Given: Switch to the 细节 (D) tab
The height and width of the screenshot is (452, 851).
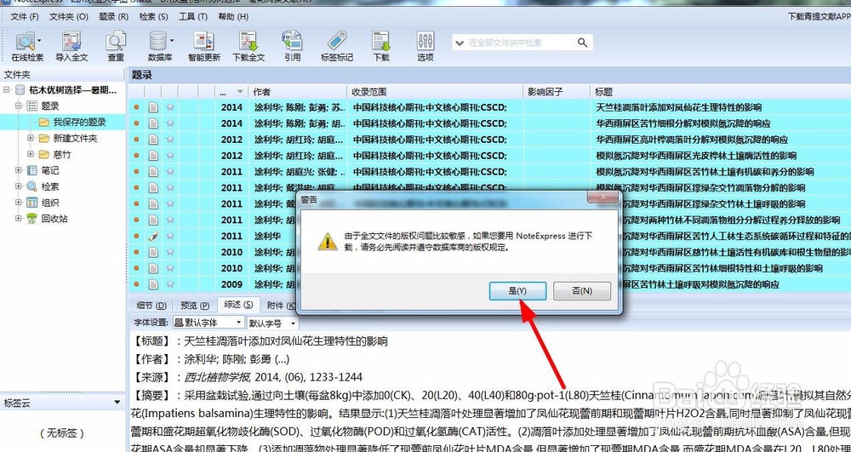Looking at the screenshot, I should 151,306.
